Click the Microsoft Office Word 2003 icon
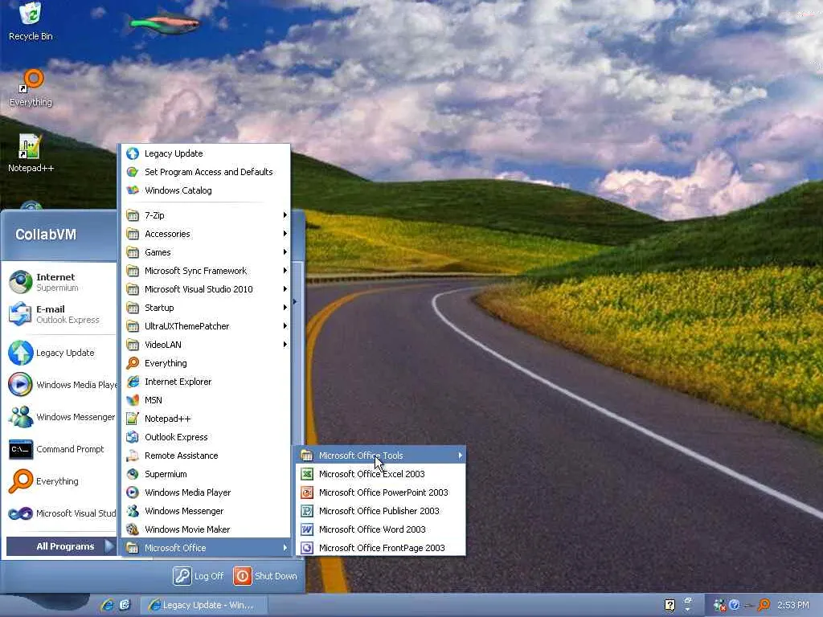Screen dimensions: 823x617 coord(307,529)
